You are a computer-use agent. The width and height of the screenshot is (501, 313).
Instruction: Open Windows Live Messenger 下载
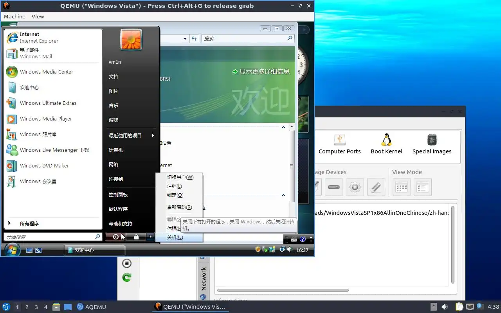click(x=53, y=150)
